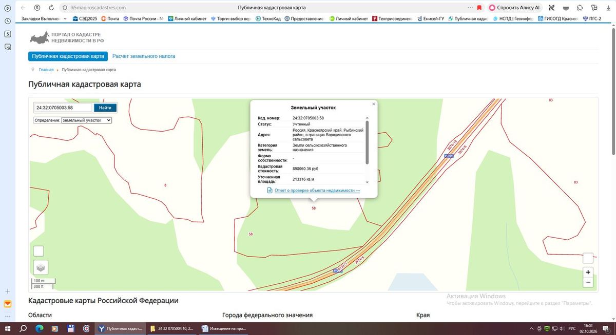Open the address bar three-dots menu
This screenshot has height=335, width=616.
pyautogui.click(x=470, y=8)
